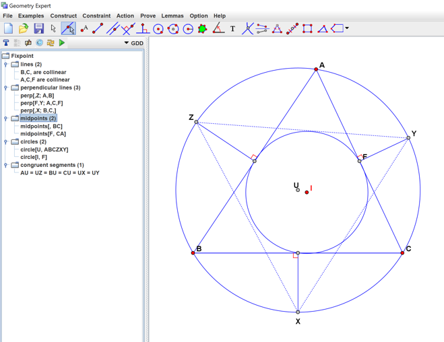The image size is (444, 342).
Task: Open the Construct menu
Action: [x=63, y=15]
